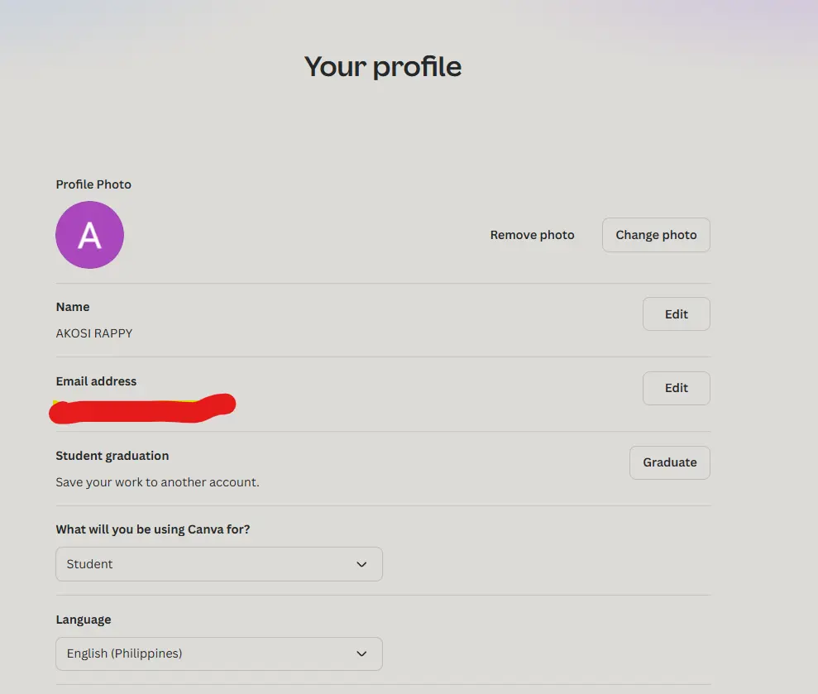Image resolution: width=818 pixels, height=694 pixels.
Task: Click the Student graduation label
Action: coord(112,456)
